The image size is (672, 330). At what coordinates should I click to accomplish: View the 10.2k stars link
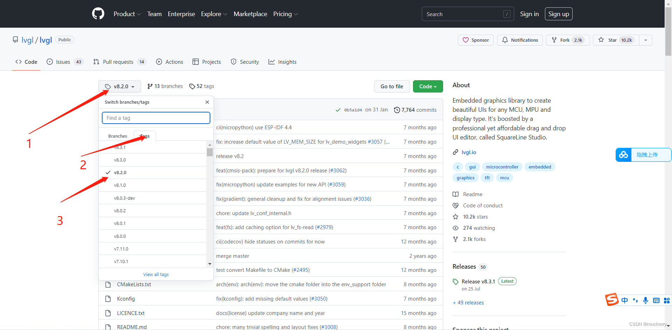tap(470, 216)
